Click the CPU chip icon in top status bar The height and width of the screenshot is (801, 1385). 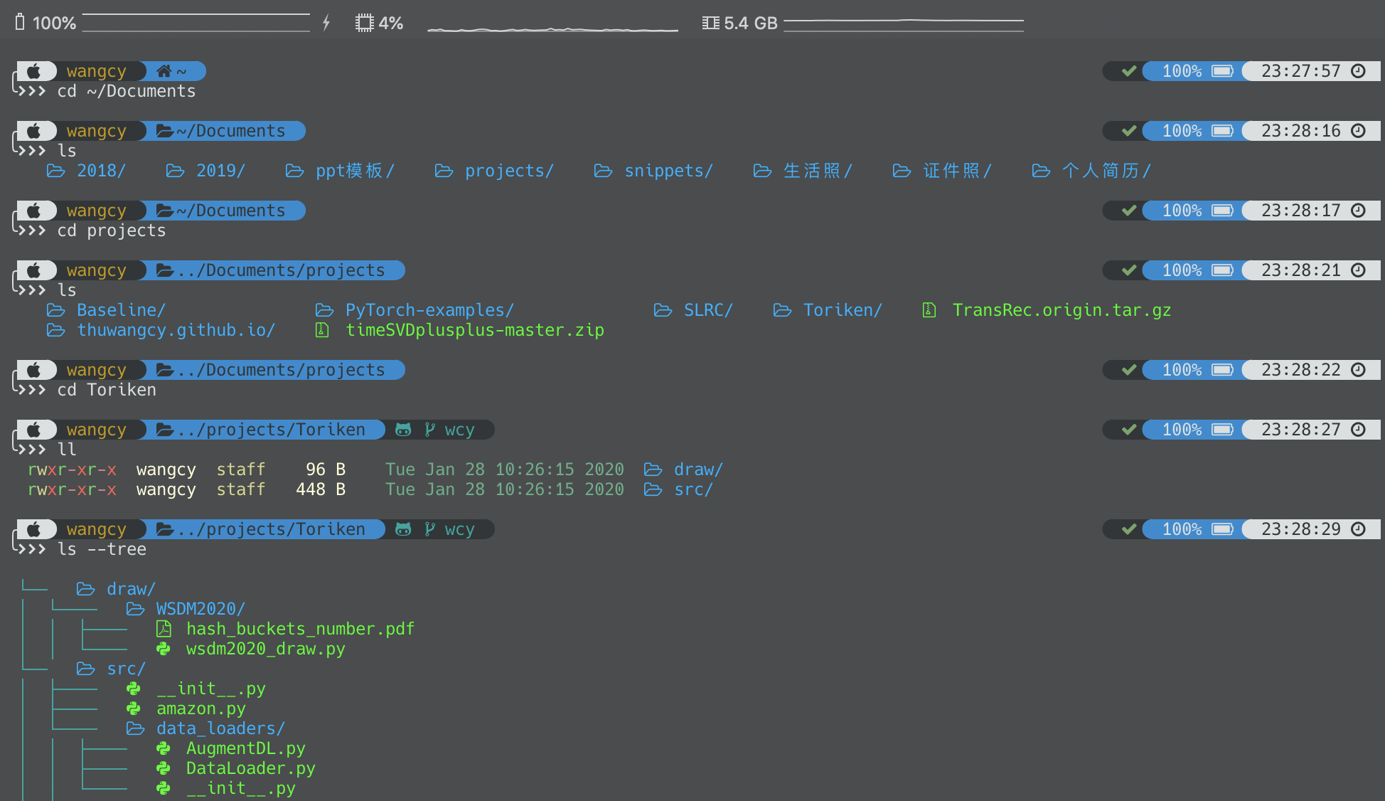(x=364, y=23)
